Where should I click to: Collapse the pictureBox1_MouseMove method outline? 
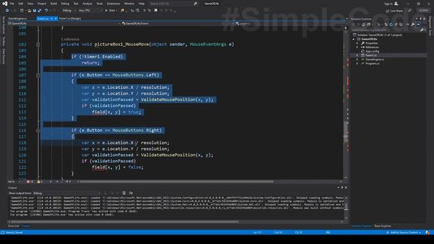(38, 44)
